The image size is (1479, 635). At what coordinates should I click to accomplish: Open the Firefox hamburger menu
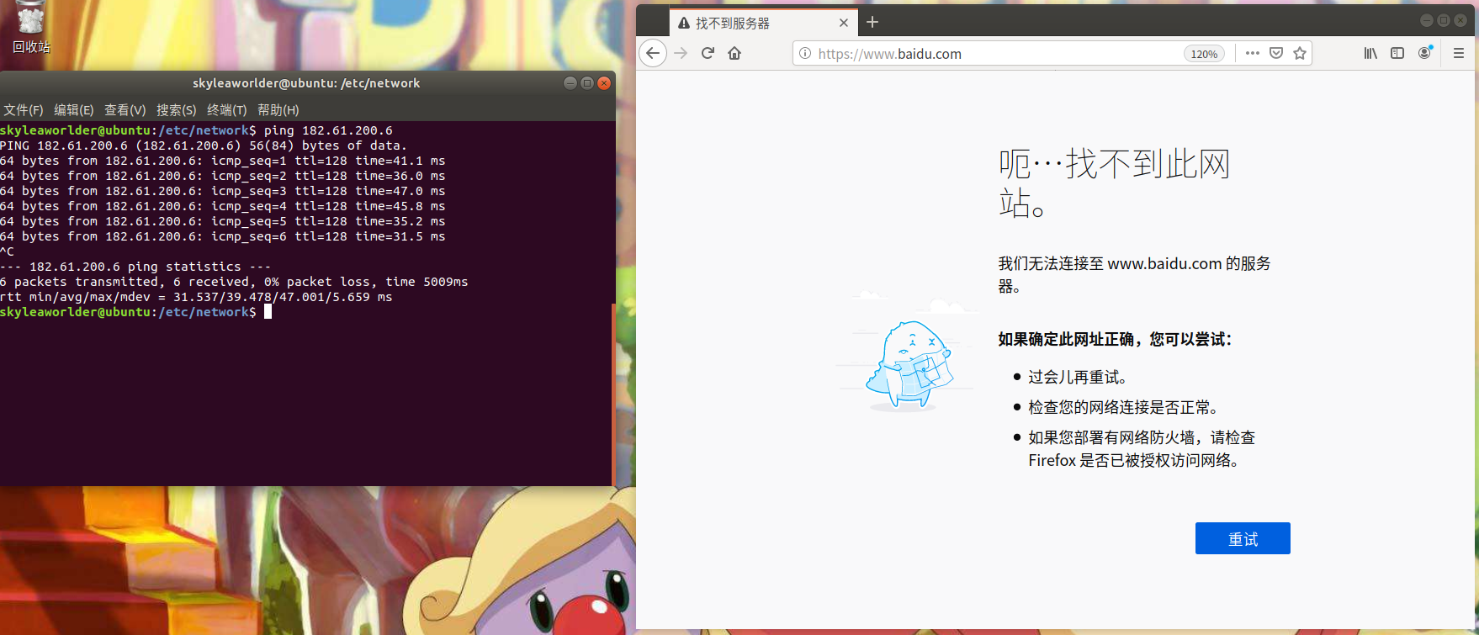point(1459,53)
